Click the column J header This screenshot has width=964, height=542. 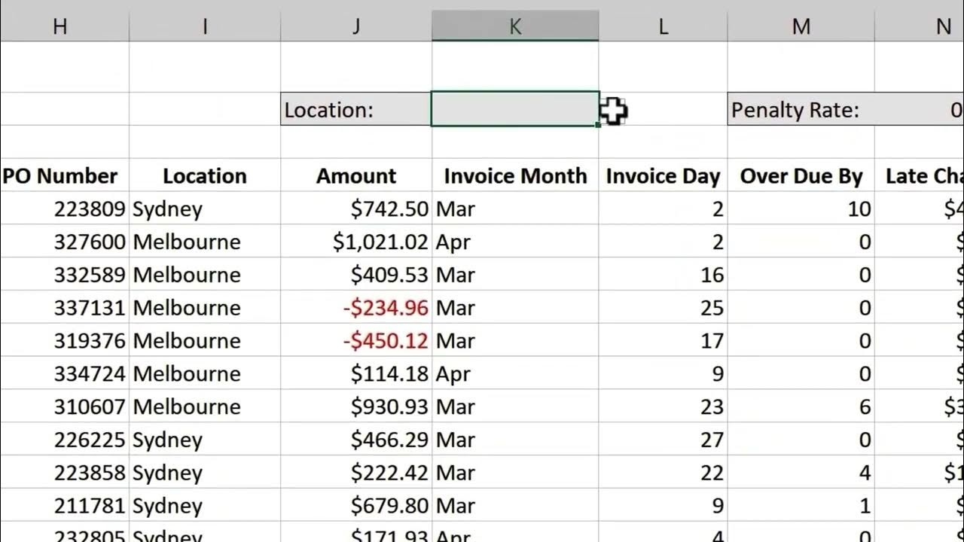(355, 27)
